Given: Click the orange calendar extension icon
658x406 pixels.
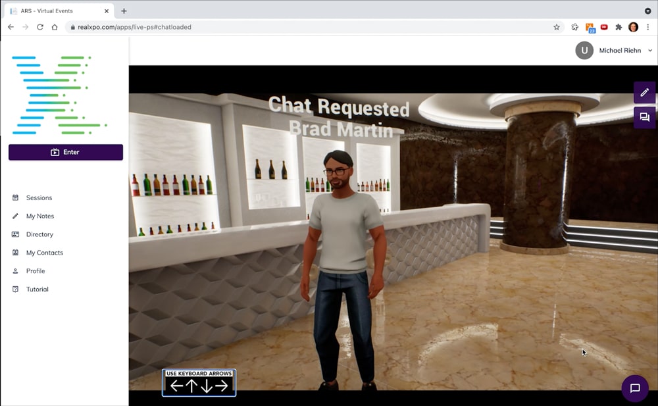Looking at the screenshot, I should 590,28.
